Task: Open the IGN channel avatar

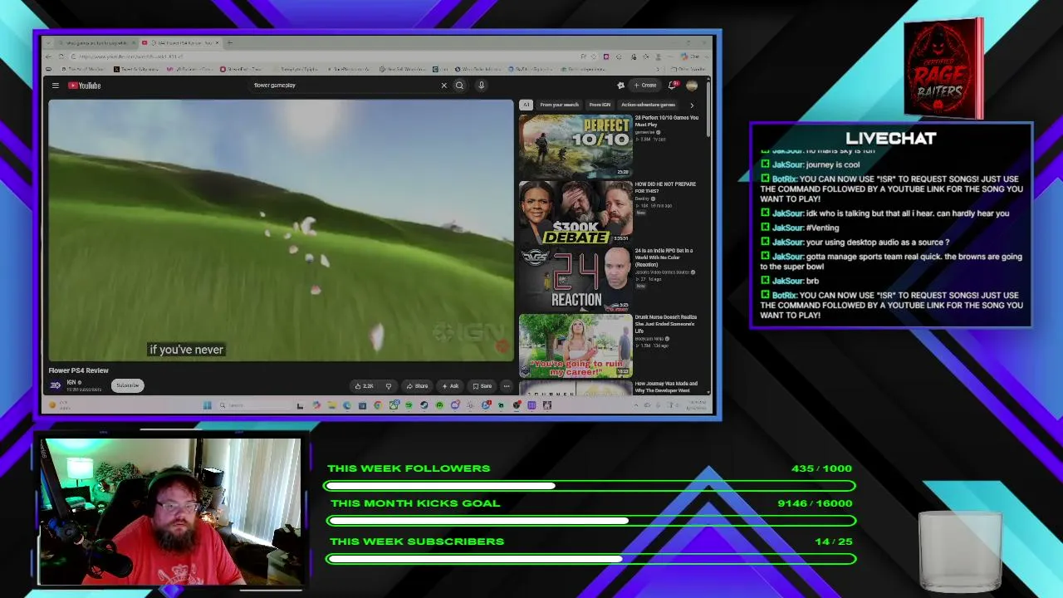Action: tap(56, 385)
